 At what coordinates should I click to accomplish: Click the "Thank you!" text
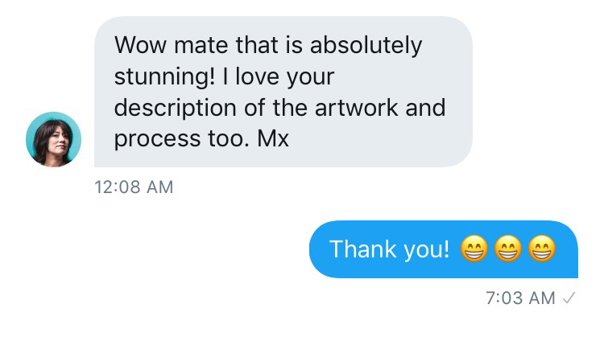click(389, 249)
